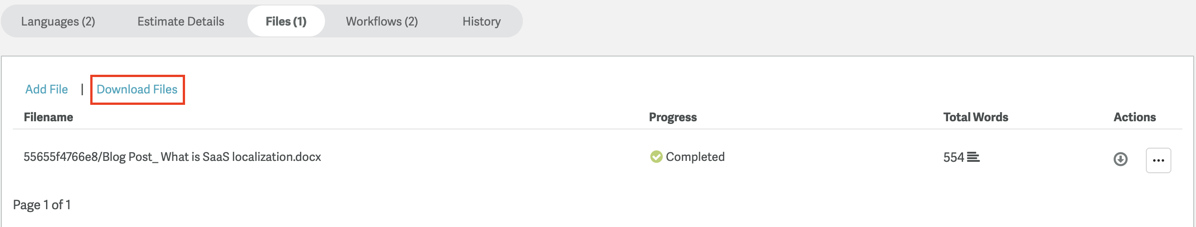The width and height of the screenshot is (1196, 227).
Task: Click the 554 total words value
Action: [x=953, y=157]
